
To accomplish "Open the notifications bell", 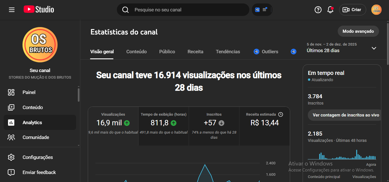I will coord(331,10).
